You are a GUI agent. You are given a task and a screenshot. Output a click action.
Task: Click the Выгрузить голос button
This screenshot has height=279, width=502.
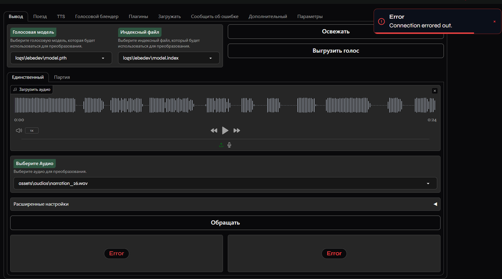pyautogui.click(x=335, y=51)
